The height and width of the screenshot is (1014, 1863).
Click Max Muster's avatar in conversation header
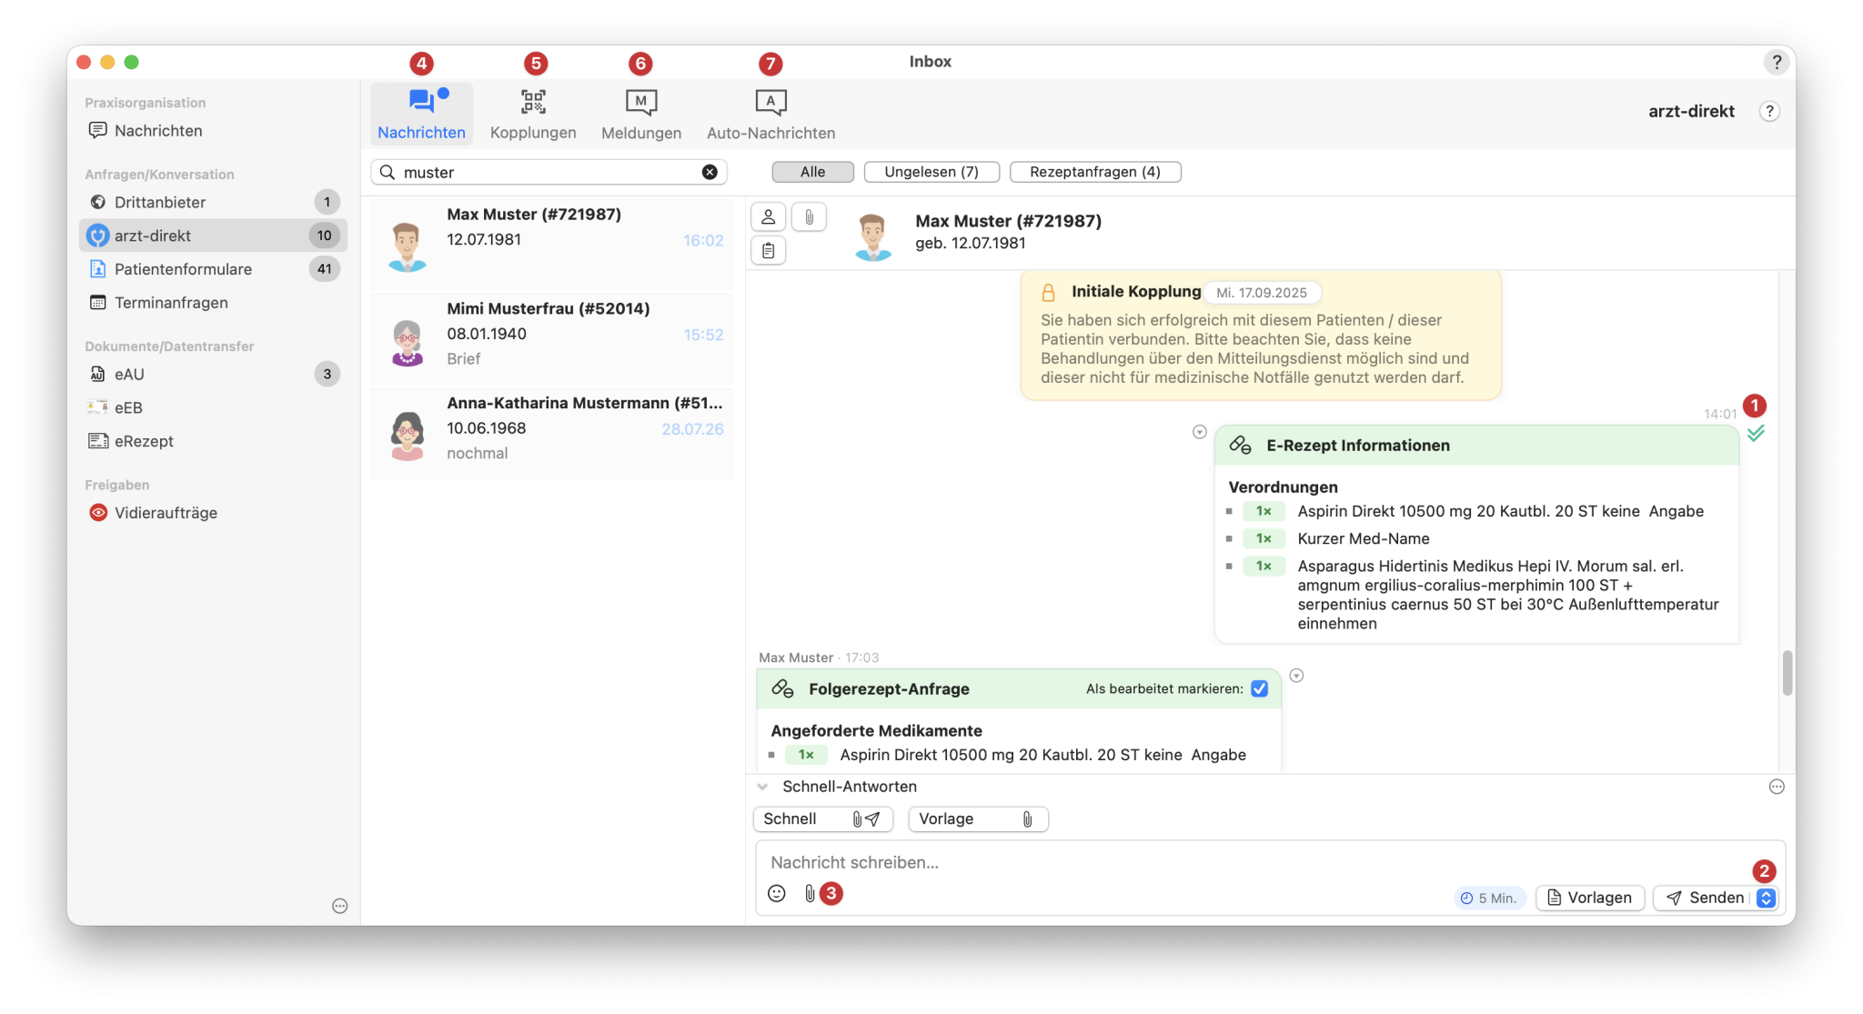[x=873, y=236]
